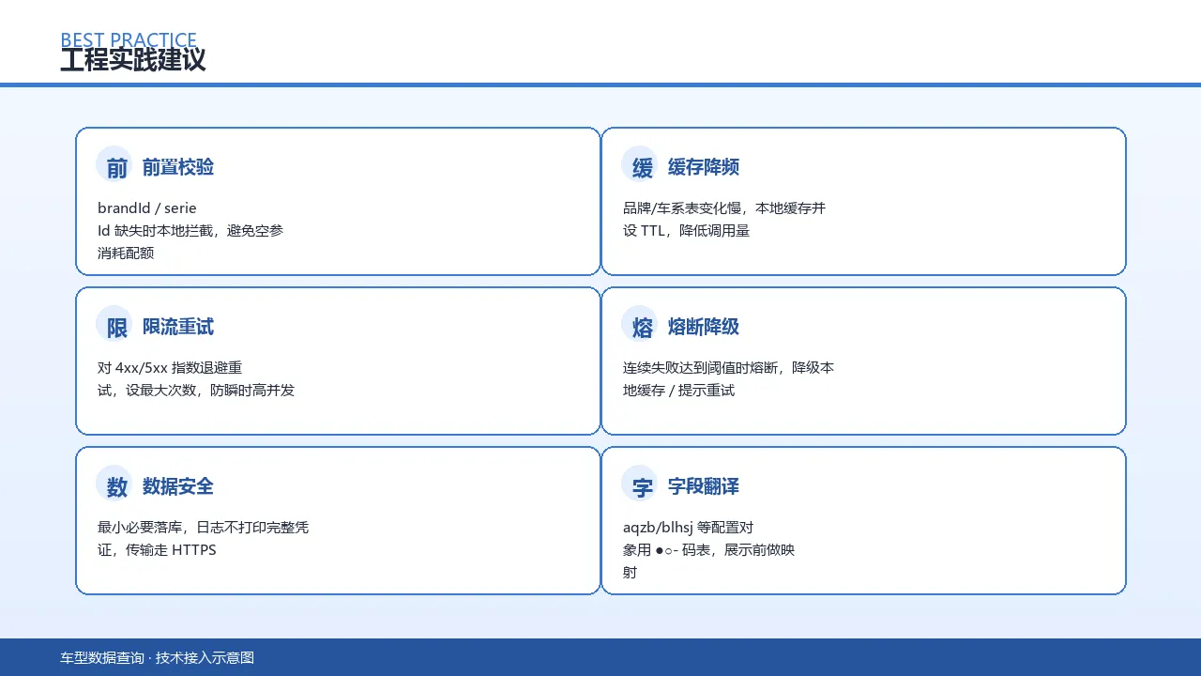Select the round 熔 badge icon

(x=641, y=325)
